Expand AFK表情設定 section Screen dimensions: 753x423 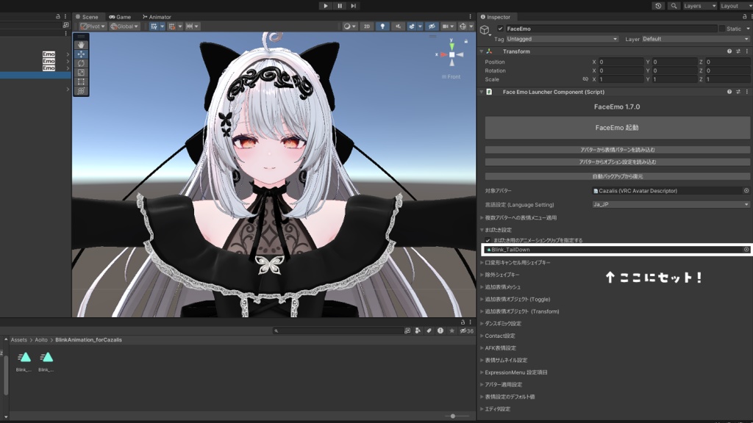click(482, 347)
